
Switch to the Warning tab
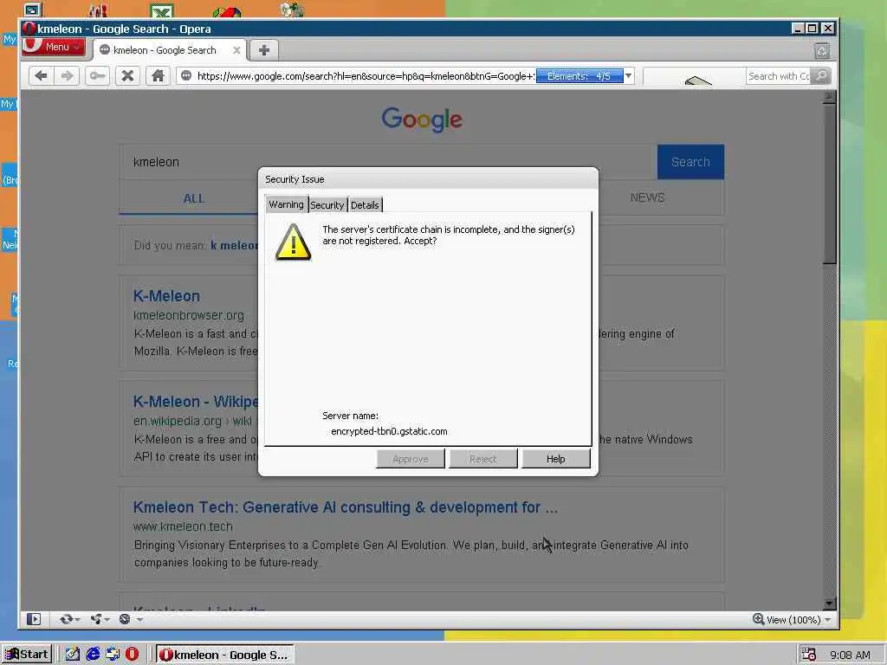click(286, 204)
